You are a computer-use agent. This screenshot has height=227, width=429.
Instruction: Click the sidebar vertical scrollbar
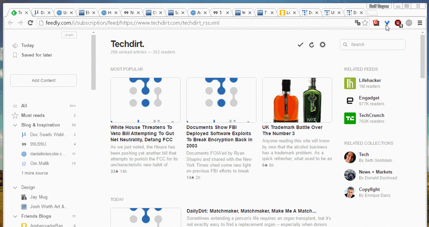pyautogui.click(x=93, y=63)
